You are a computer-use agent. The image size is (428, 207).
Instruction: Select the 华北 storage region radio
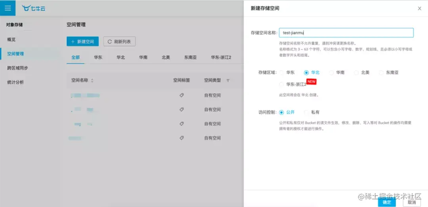(x=306, y=72)
